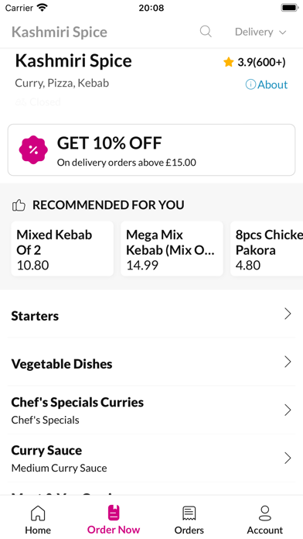Viewport: 303px width, 539px height.
Task: Go to Home tab icon
Action: pos(38,513)
